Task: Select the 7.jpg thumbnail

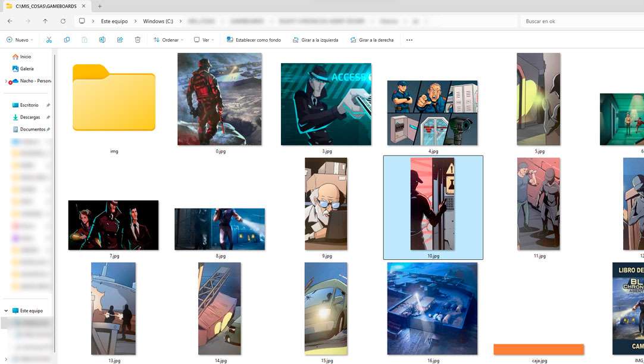Action: point(113,225)
